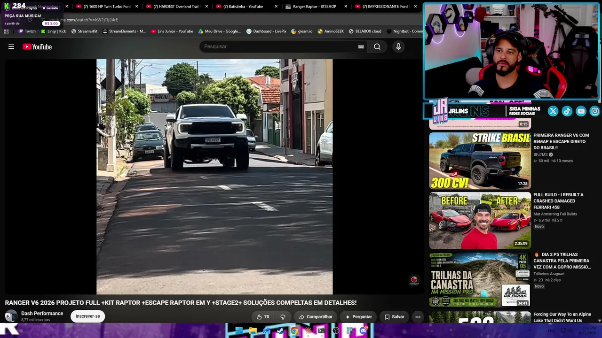
Task: Show hidden system tray icons
Action: pyautogui.click(x=530, y=331)
